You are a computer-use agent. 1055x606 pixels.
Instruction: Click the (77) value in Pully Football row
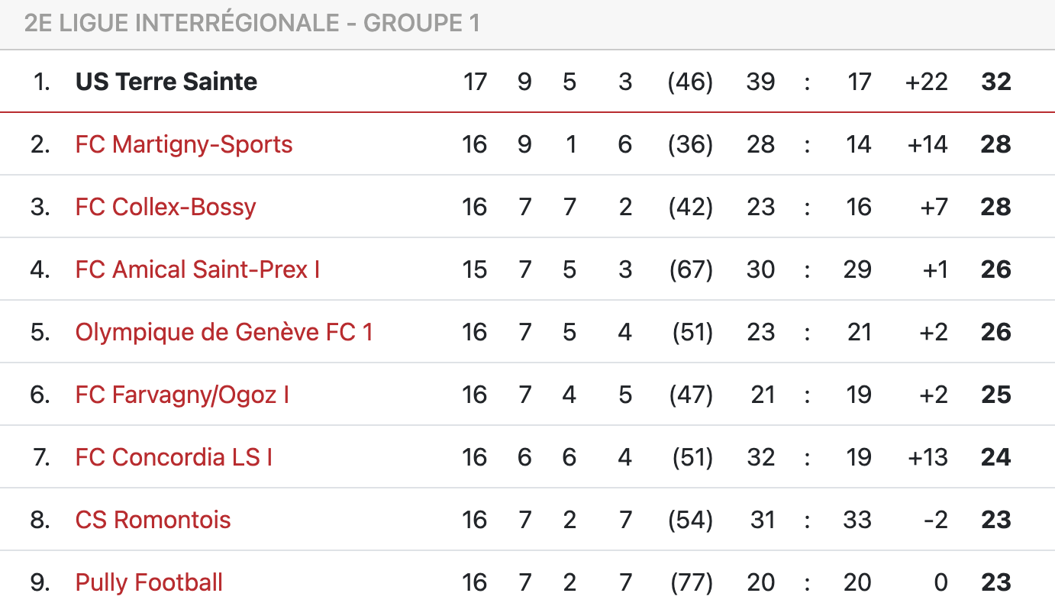pyautogui.click(x=690, y=582)
